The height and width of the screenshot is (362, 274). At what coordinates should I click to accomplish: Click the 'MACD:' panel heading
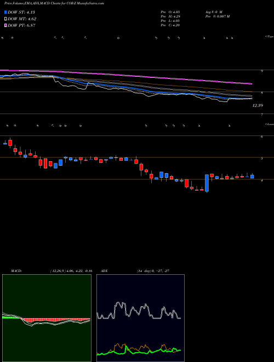(x=16, y=271)
